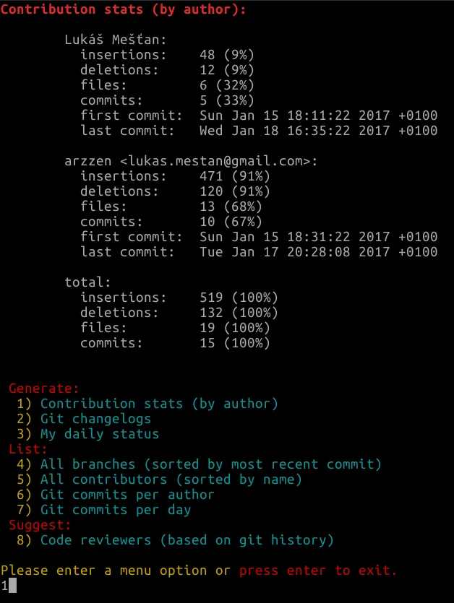Click the total section label
Viewport: 454px width, 603px height.
coord(87,282)
